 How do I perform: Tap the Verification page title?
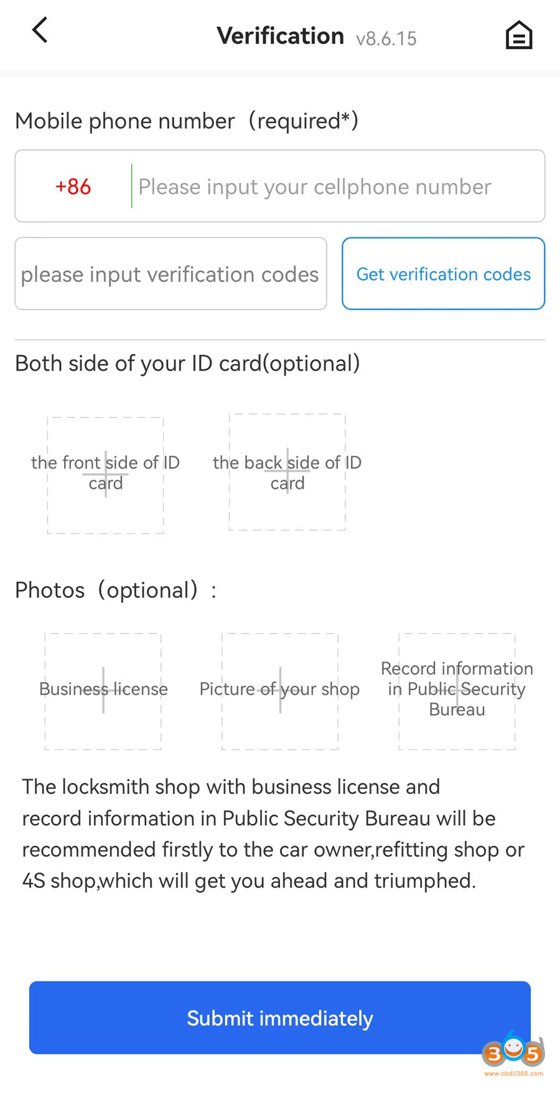[x=280, y=36]
